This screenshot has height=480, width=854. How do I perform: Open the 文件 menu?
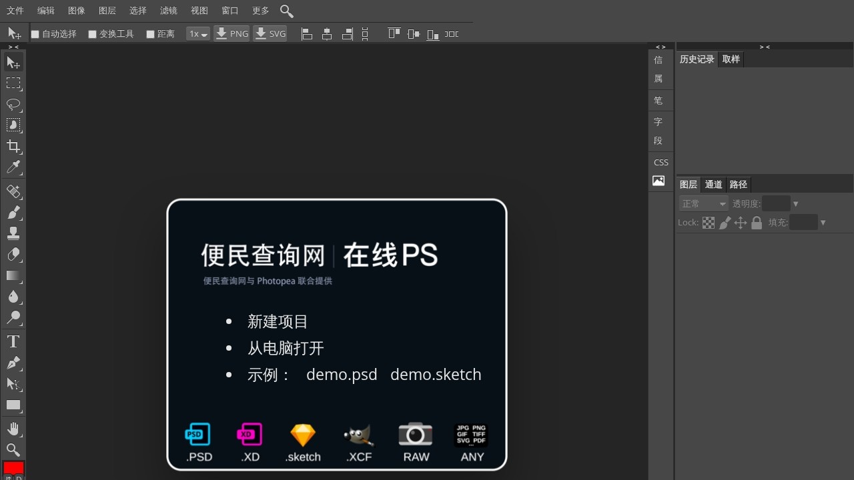tap(15, 11)
